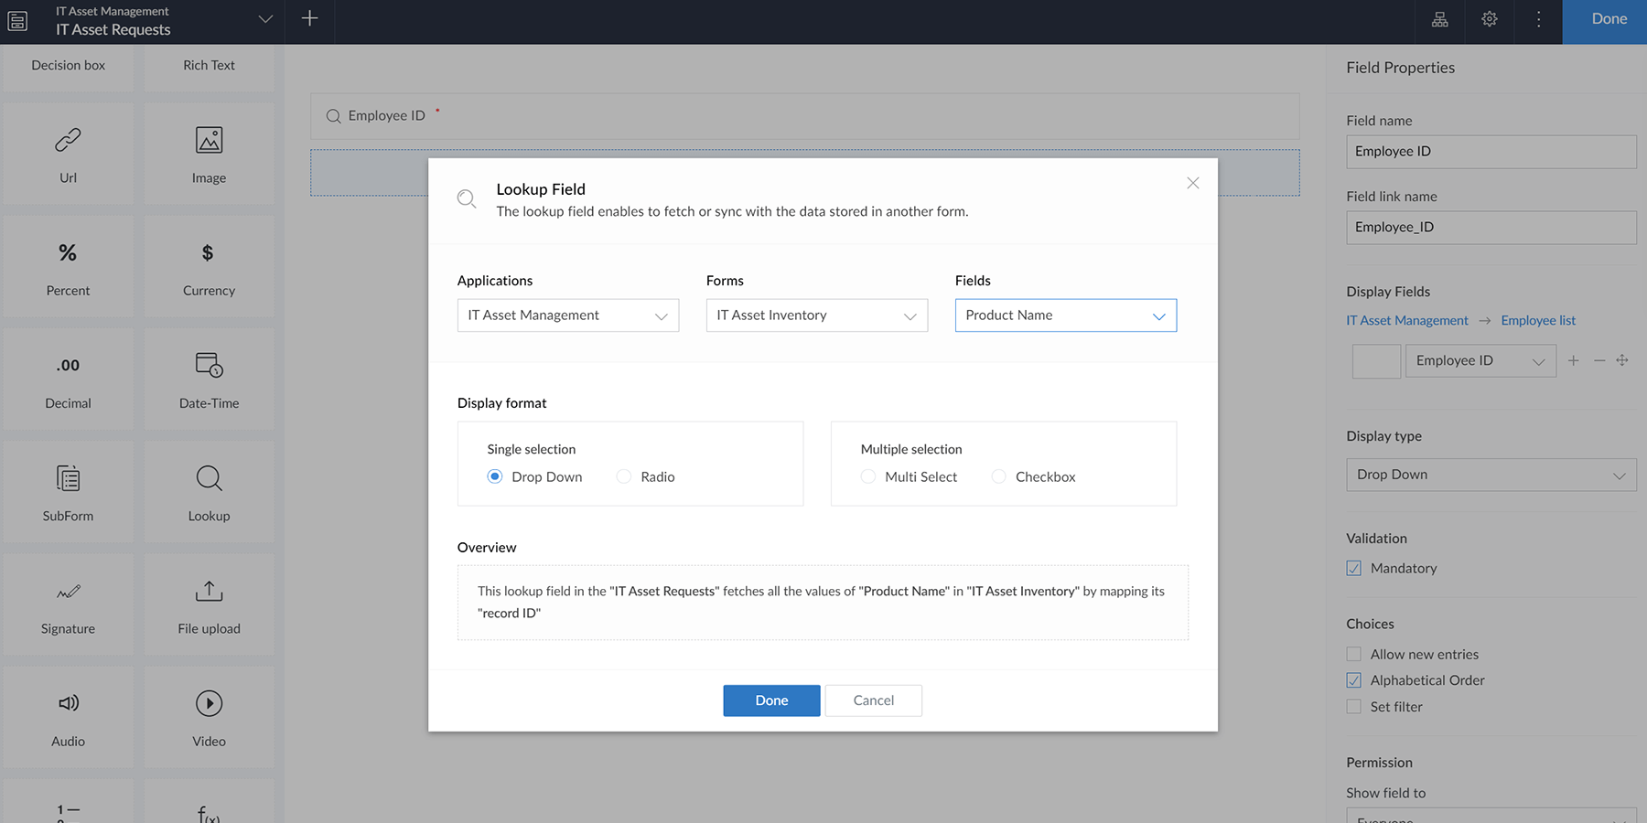
Task: Edit the Field name input
Action: point(1490,151)
